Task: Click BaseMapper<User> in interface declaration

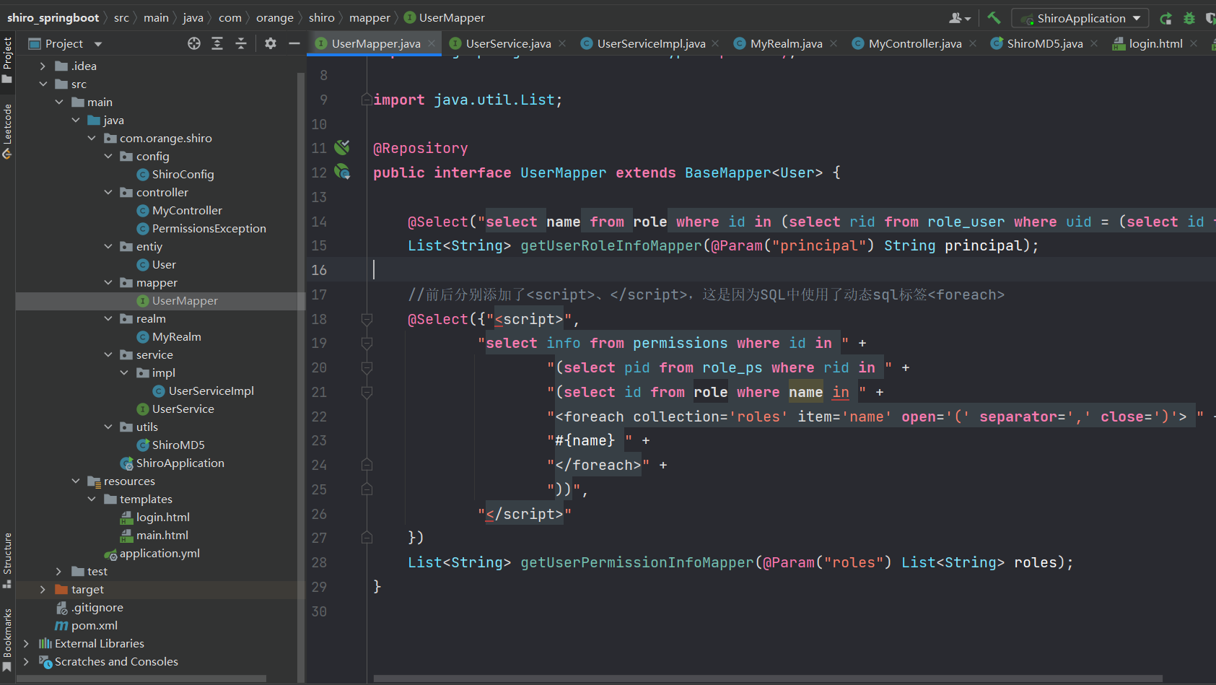Action: (x=753, y=173)
